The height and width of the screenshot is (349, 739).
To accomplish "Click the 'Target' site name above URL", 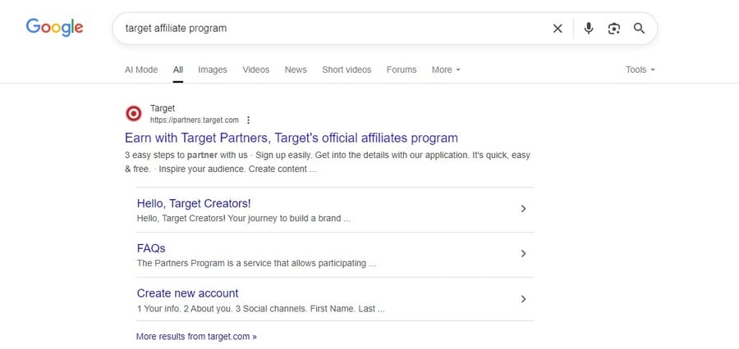I will click(162, 108).
